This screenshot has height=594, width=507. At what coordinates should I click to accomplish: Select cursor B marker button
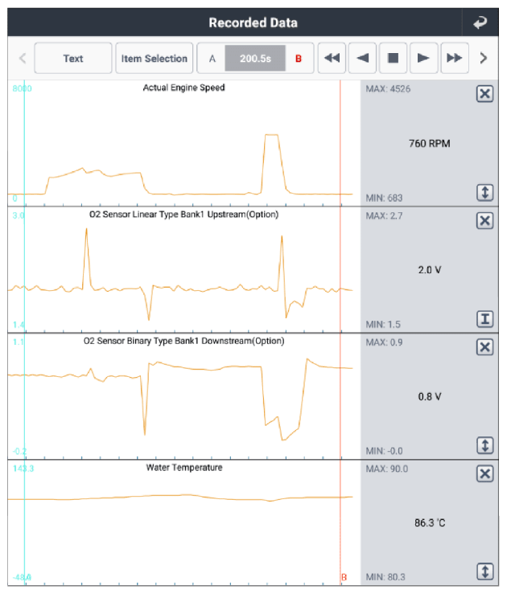(x=299, y=59)
